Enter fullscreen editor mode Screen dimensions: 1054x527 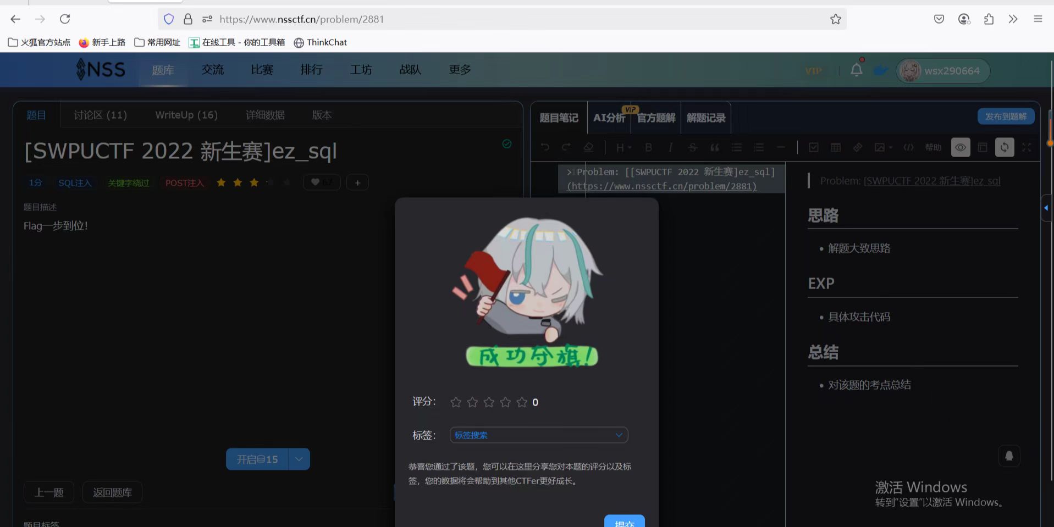pyautogui.click(x=1027, y=147)
